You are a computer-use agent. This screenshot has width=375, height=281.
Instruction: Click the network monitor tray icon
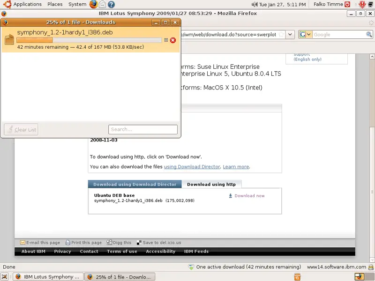pyautogui.click(x=371, y=4)
